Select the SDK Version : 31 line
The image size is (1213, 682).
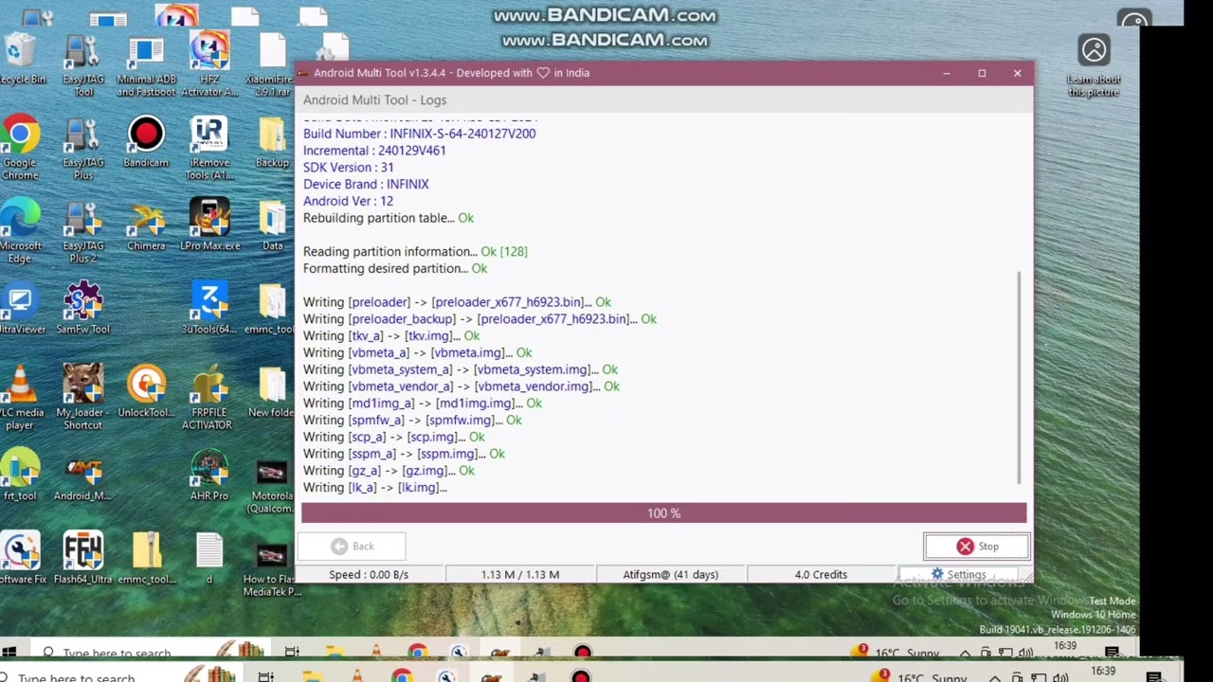pos(348,168)
